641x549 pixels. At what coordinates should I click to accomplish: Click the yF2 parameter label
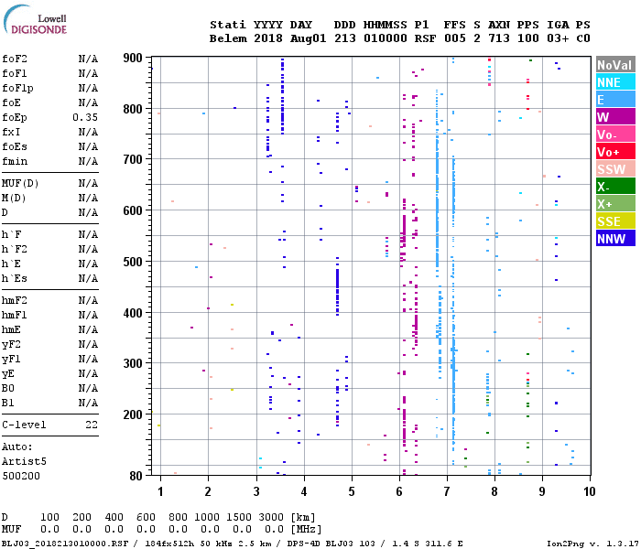(11, 345)
